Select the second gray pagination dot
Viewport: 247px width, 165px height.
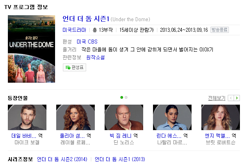(126, 98)
